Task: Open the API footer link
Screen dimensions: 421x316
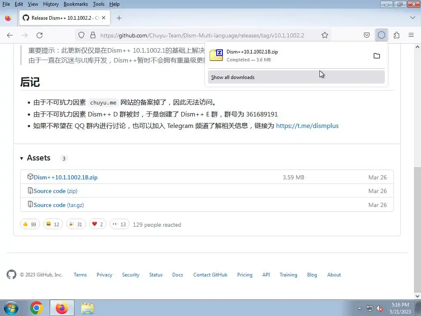Action: [x=266, y=275]
